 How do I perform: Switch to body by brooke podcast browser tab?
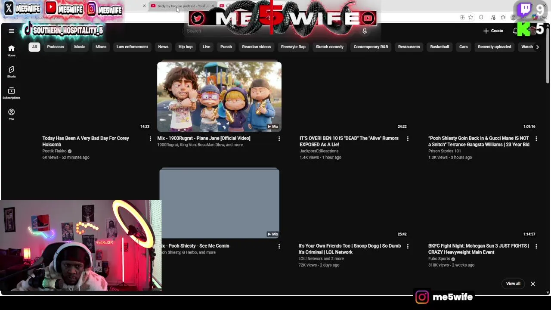183,6
